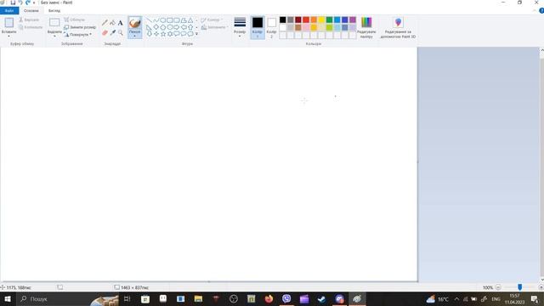
Task: Open the Rotate (Повернути) dropdown
Action: tap(78, 35)
